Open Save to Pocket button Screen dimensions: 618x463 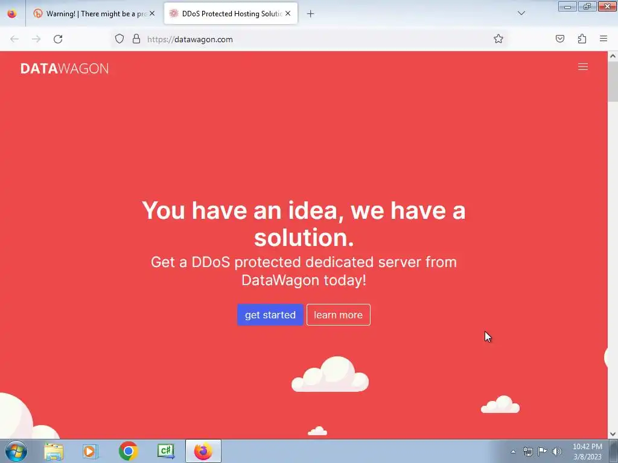click(x=560, y=39)
